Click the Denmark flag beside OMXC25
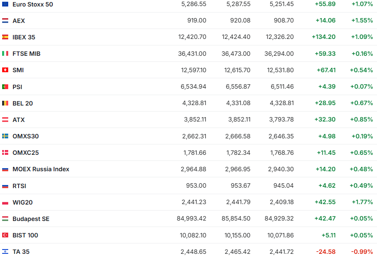 coord(5,153)
